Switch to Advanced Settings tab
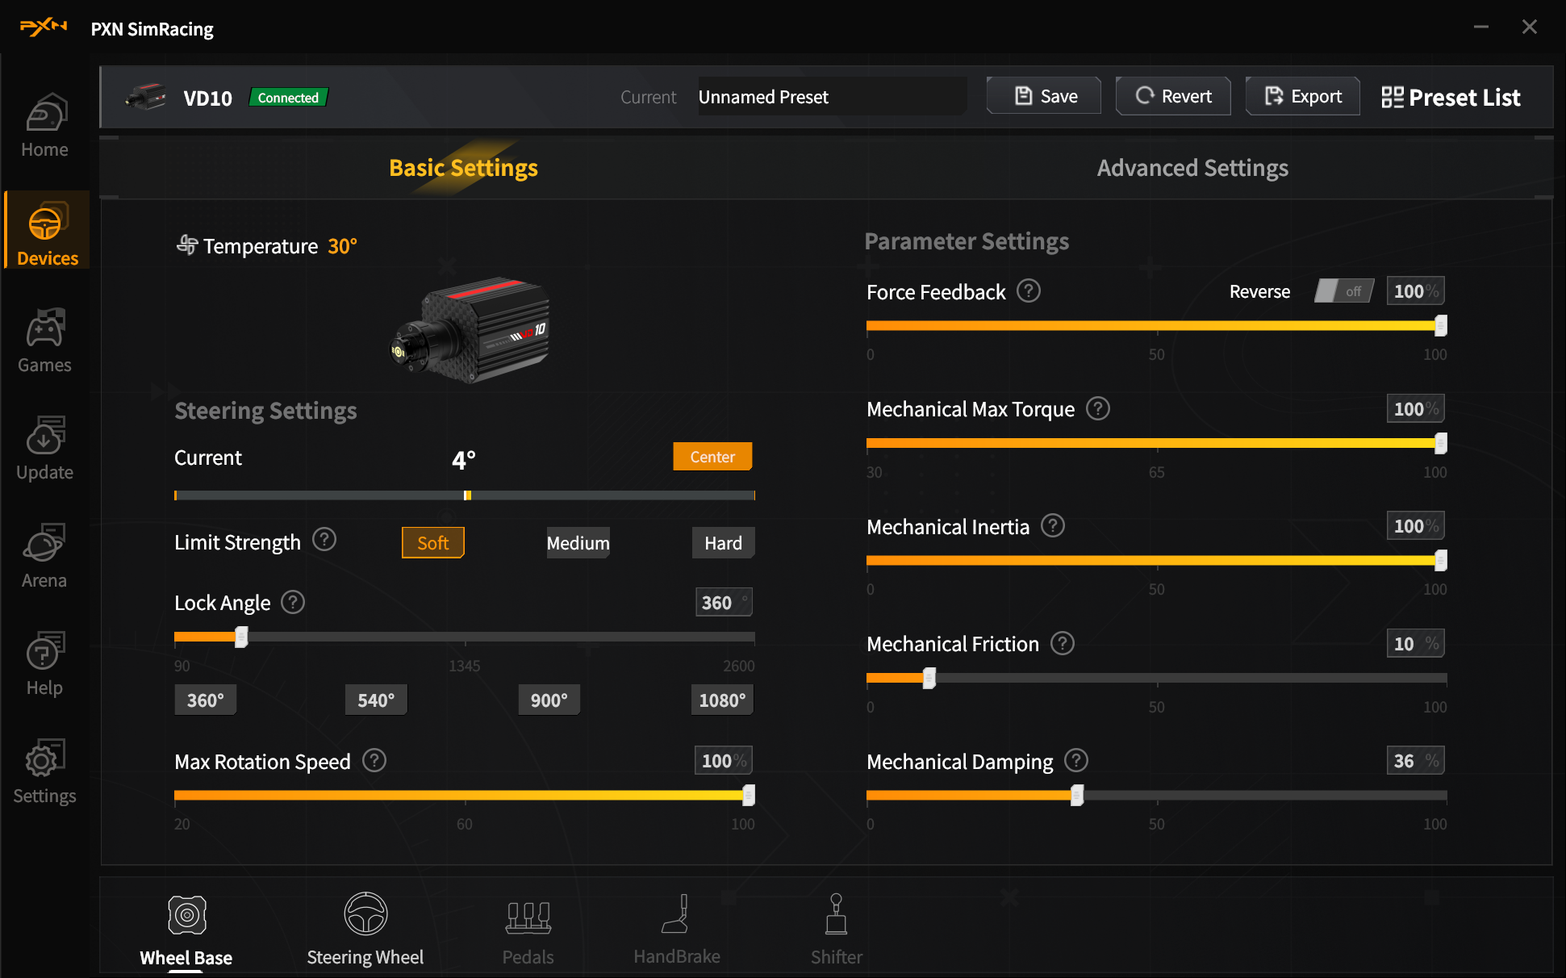This screenshot has height=978, width=1566. click(x=1192, y=168)
